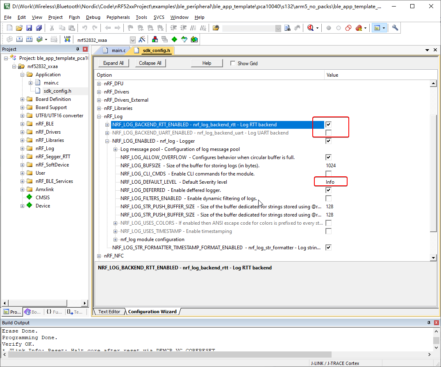This screenshot has height=367, width=441.
Task: Enable the NRF_LOG_BACKEND_UART_ENABLED checkbox
Action: click(x=328, y=132)
